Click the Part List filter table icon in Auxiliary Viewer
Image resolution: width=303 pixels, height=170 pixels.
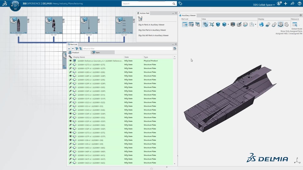191,24
